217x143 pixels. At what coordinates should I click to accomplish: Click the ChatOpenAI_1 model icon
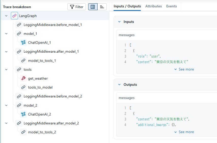coord(23,42)
